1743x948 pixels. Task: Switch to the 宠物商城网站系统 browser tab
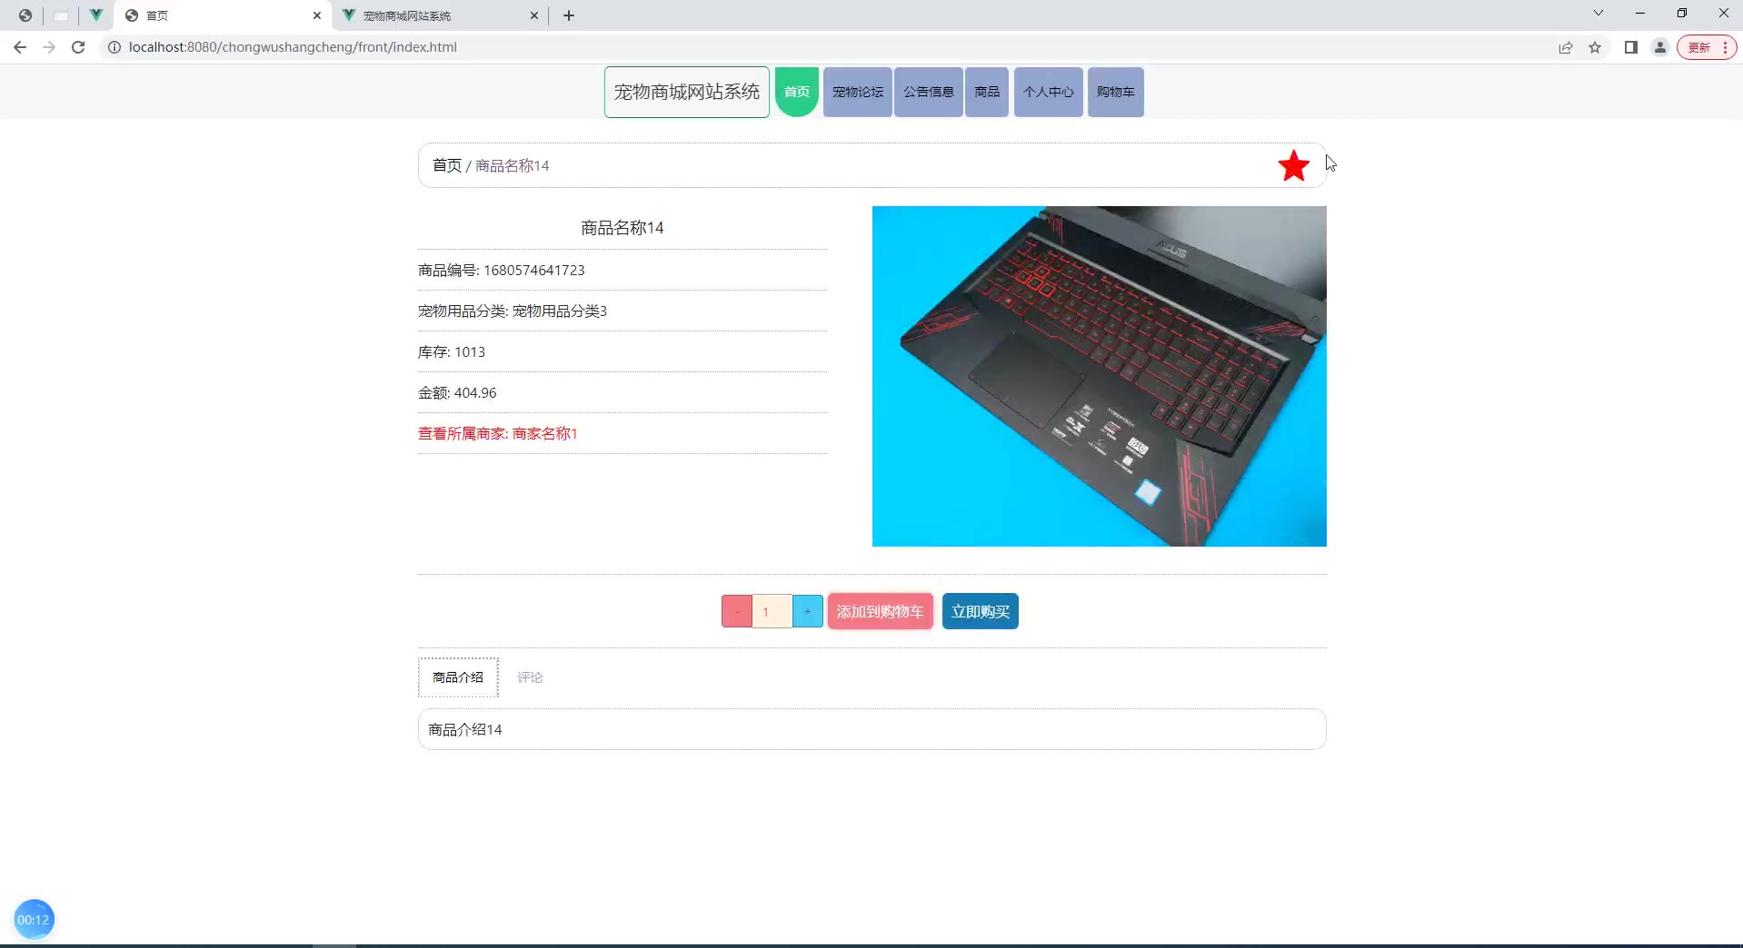tap(439, 15)
